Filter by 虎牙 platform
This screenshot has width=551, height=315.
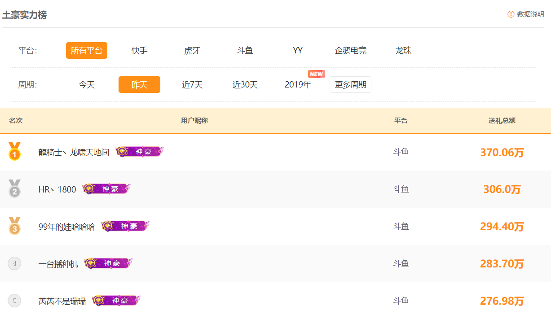(192, 50)
